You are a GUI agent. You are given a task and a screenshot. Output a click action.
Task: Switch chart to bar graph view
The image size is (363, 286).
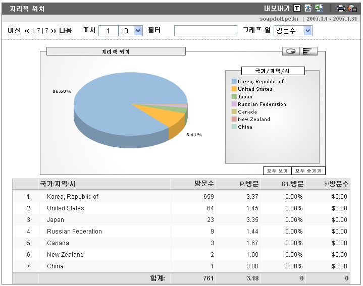308,51
